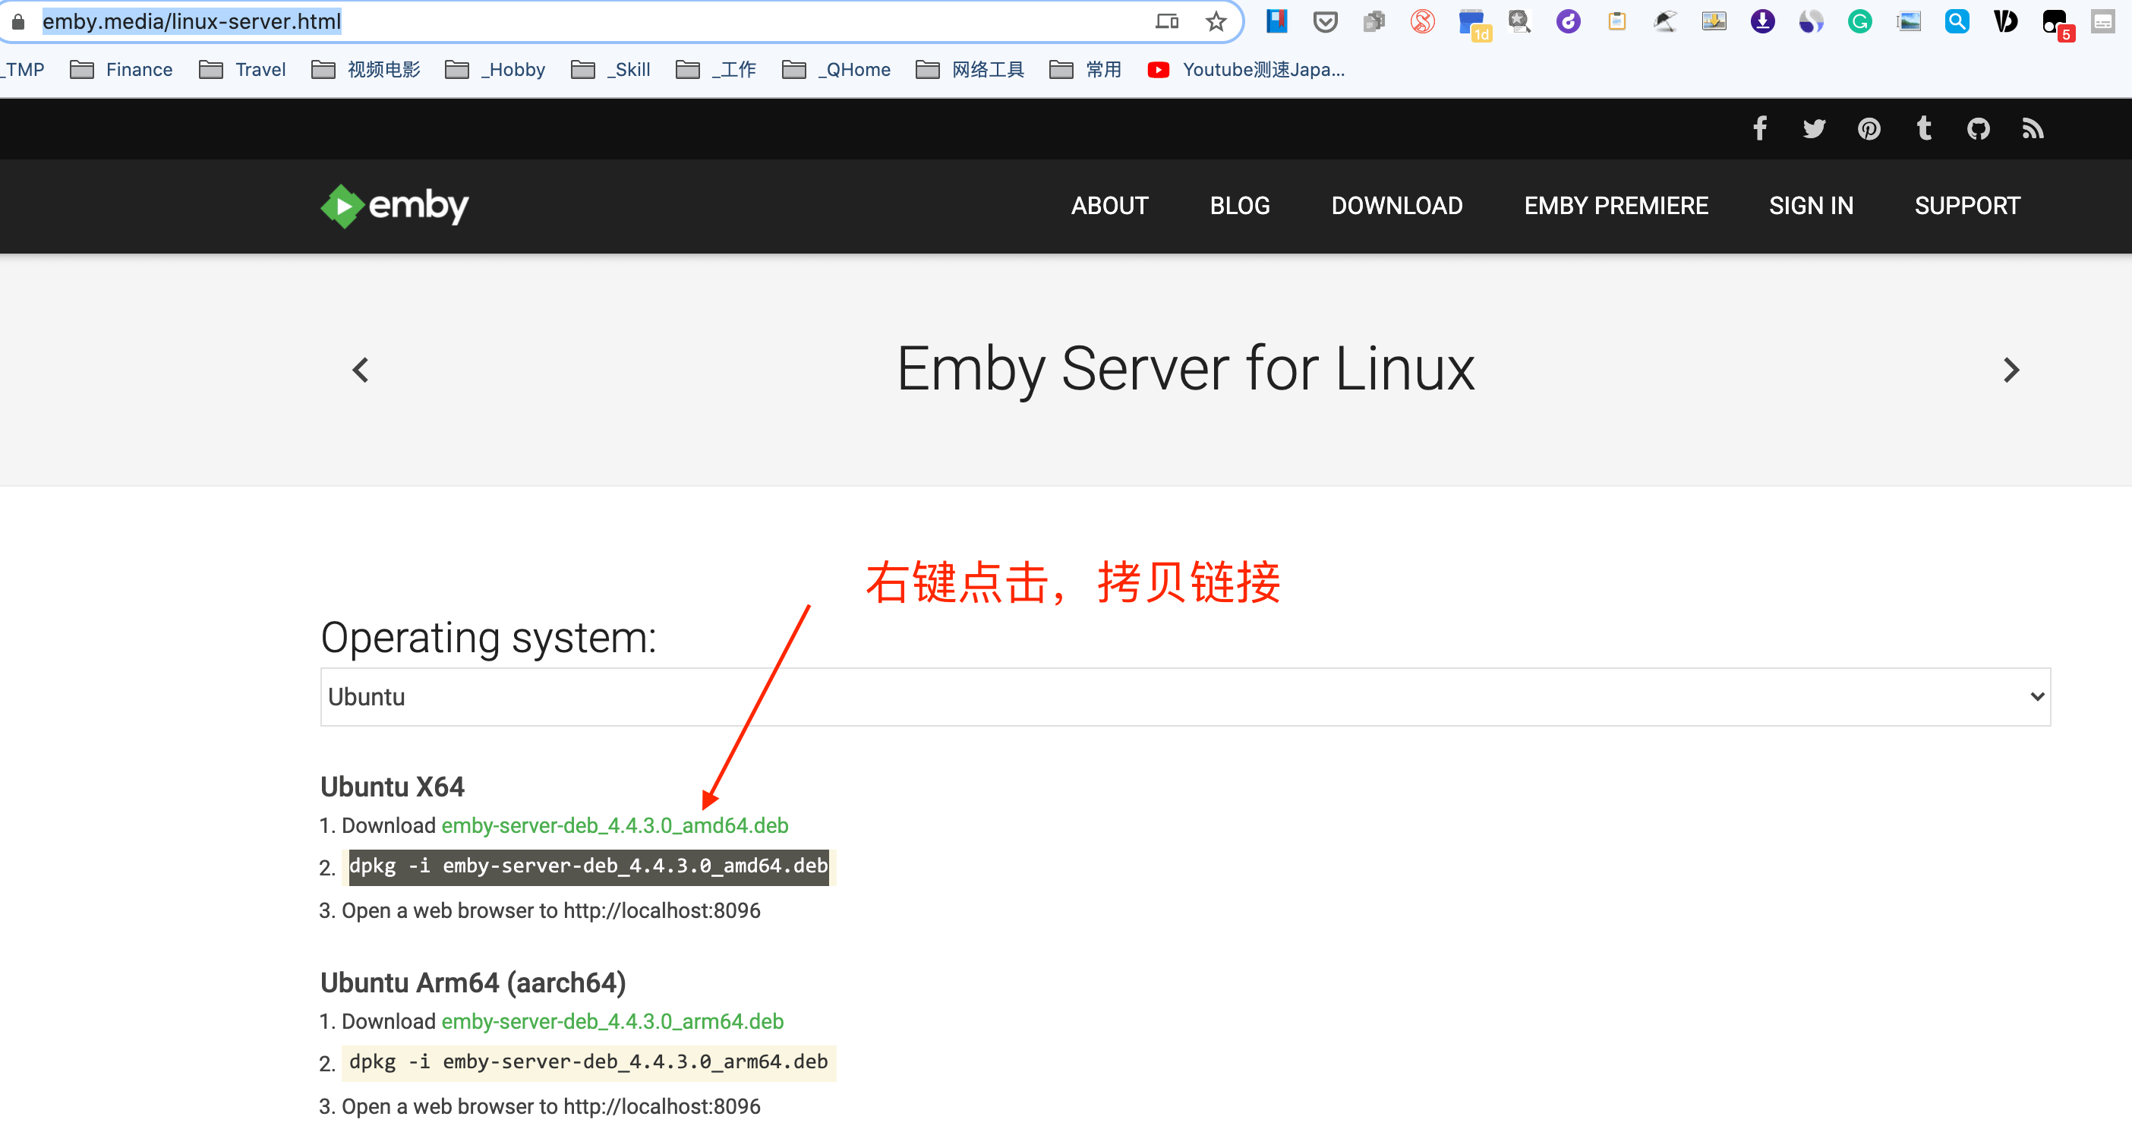
Task: Open the Grammarly extension
Action: point(1859,21)
